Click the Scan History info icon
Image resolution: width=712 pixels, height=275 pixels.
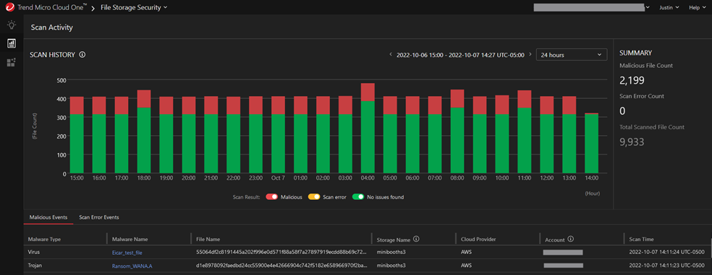click(x=82, y=54)
